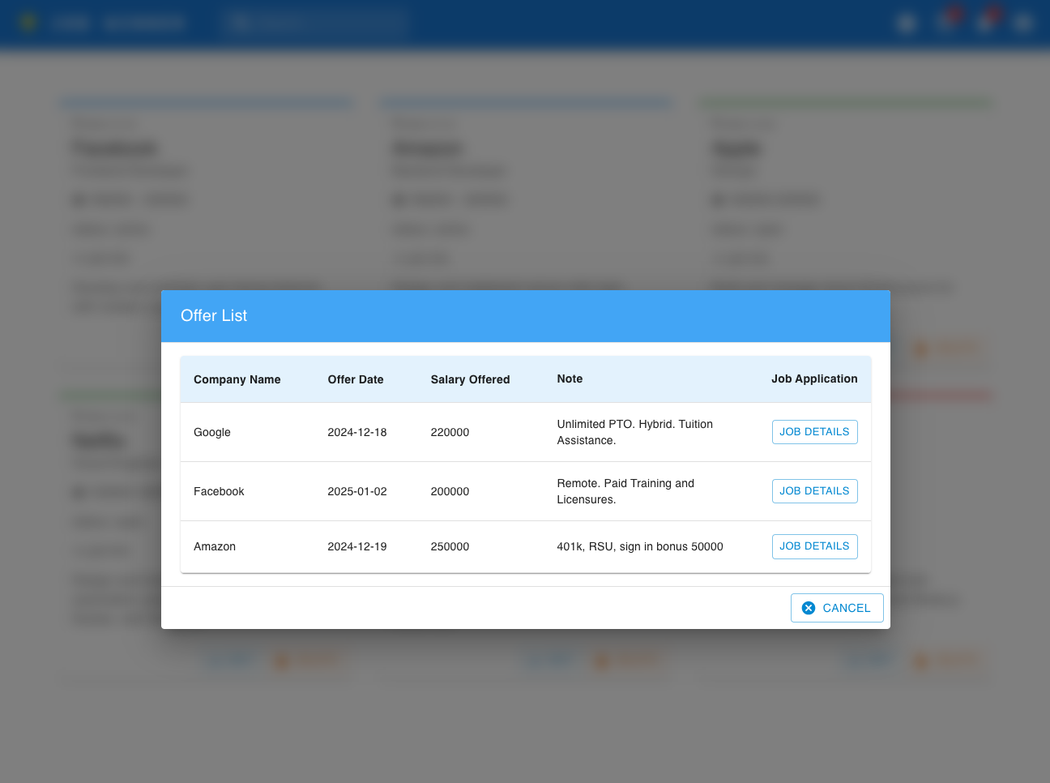Click the salary value 220000

click(x=450, y=432)
